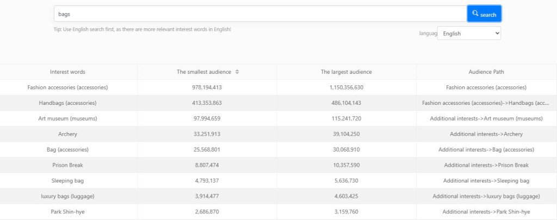Click the Interest words column header
The width and height of the screenshot is (557, 220).
(67, 72)
